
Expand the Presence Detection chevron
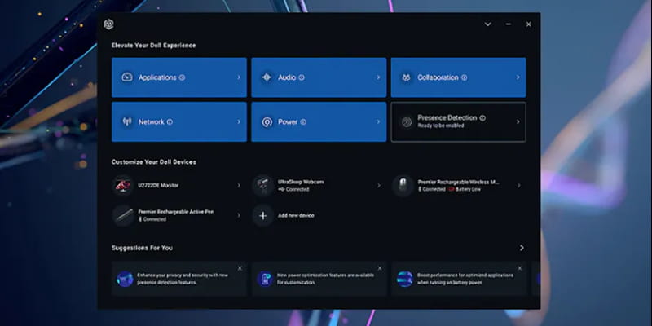(518, 121)
